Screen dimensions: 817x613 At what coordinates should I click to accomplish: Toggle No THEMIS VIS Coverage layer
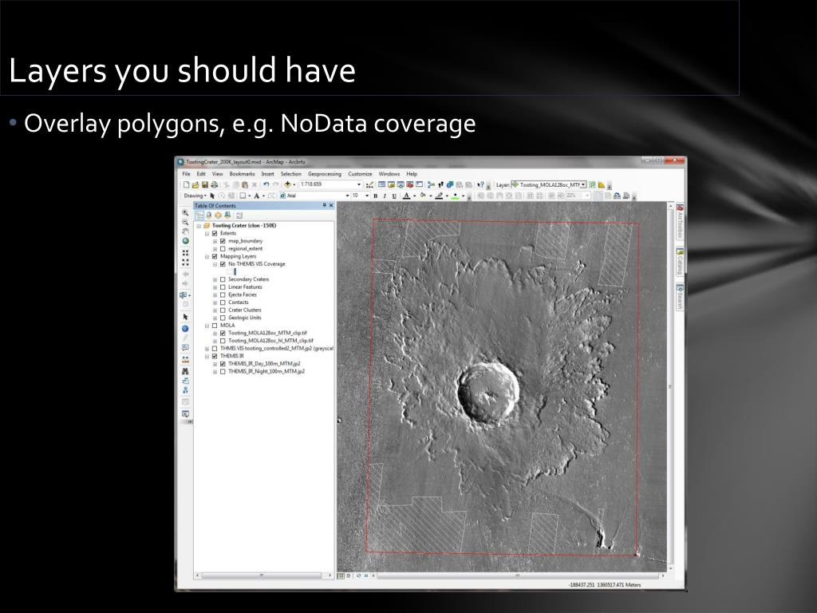click(223, 264)
